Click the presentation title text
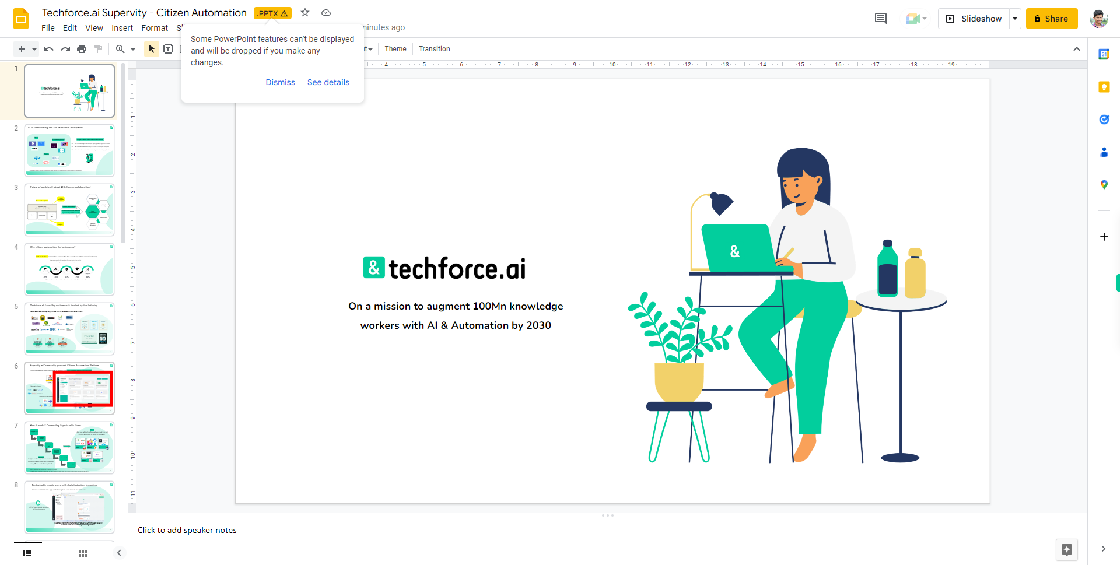This screenshot has height=565, width=1120. (144, 13)
